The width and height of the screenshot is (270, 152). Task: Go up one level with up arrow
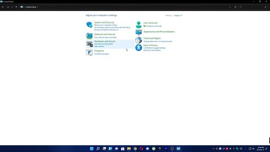click(16, 7)
